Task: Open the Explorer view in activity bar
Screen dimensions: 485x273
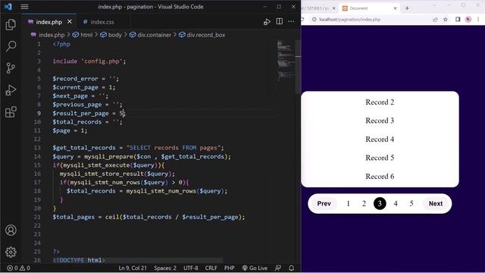Action: [11, 25]
